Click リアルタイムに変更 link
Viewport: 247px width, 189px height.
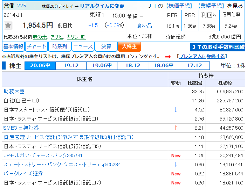pyautogui.click(x=102, y=6)
